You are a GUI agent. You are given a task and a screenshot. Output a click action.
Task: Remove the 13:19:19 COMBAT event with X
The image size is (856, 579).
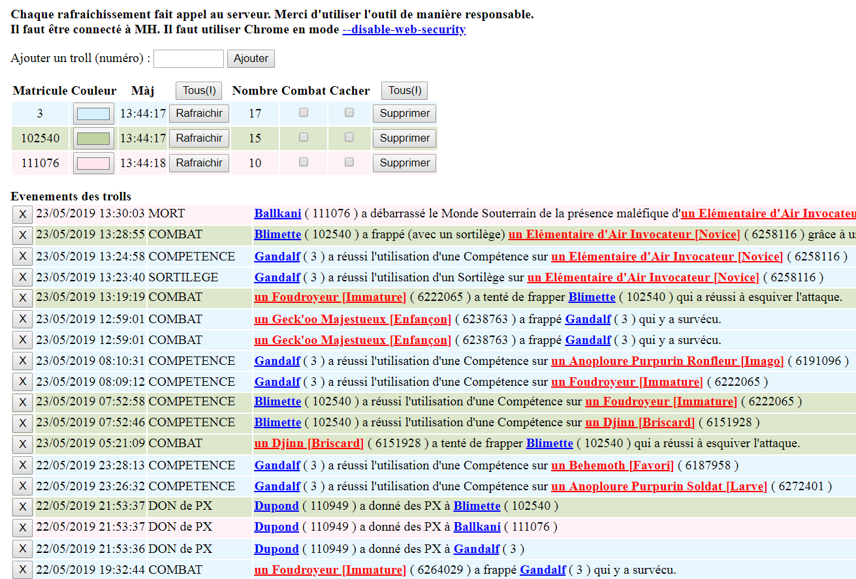pos(22,298)
